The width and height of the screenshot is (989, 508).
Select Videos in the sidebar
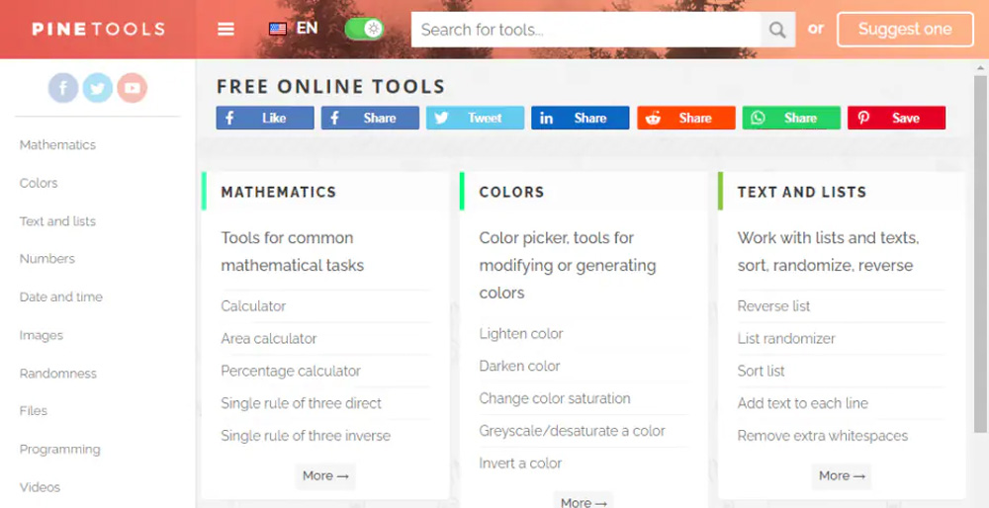[40, 487]
